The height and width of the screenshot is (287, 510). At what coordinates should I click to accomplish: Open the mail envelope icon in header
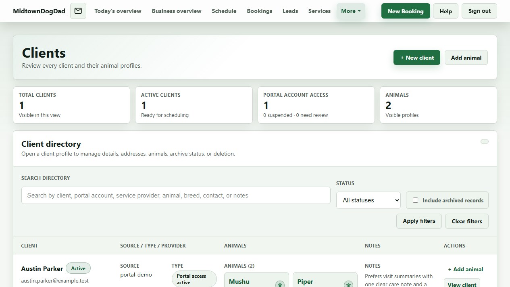(78, 11)
